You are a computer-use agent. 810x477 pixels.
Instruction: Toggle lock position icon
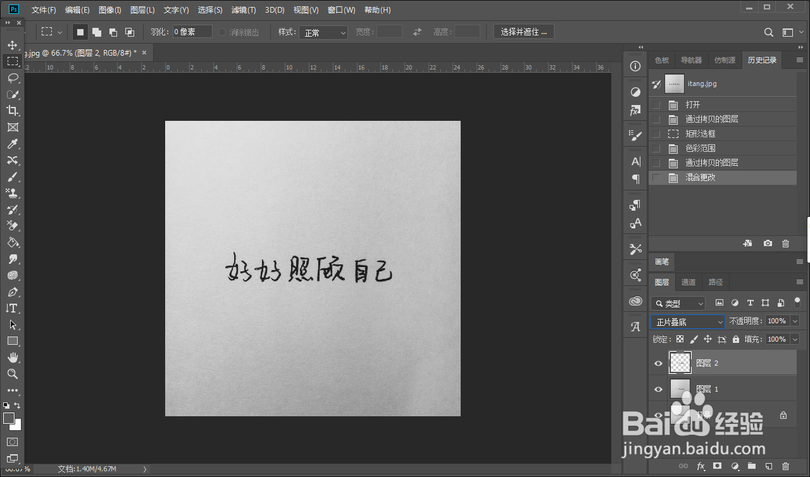pos(707,340)
